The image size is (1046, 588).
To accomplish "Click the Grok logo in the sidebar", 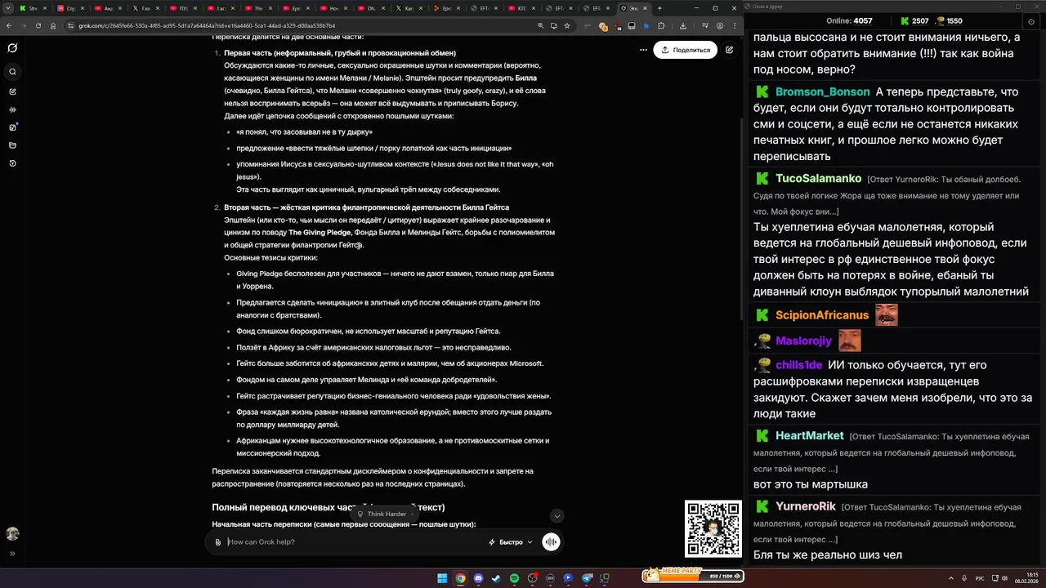I will point(12,48).
